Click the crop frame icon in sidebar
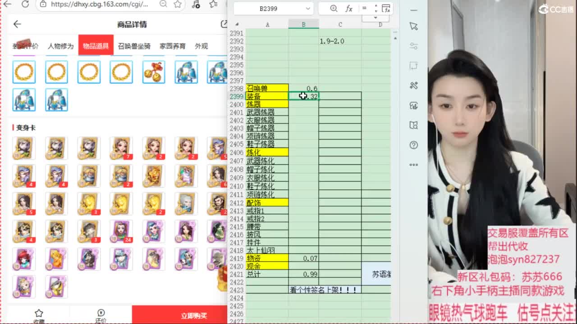The image size is (577, 324). [414, 66]
